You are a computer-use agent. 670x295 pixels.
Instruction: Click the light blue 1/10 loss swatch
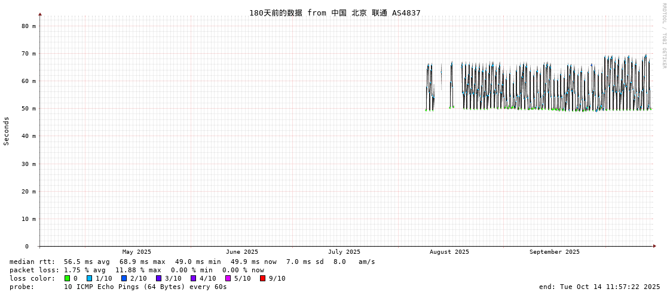tap(90, 278)
